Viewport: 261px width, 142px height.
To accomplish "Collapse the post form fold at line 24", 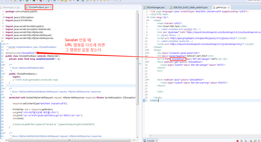I will tap(148, 80).
